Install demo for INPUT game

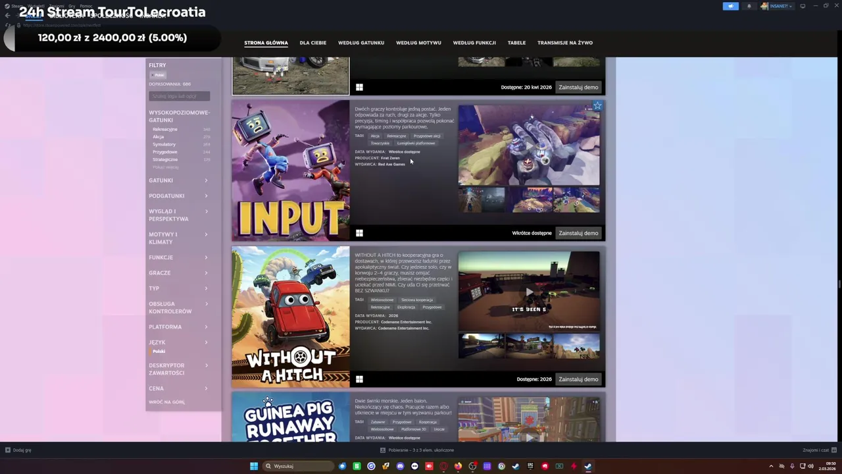[x=578, y=233]
